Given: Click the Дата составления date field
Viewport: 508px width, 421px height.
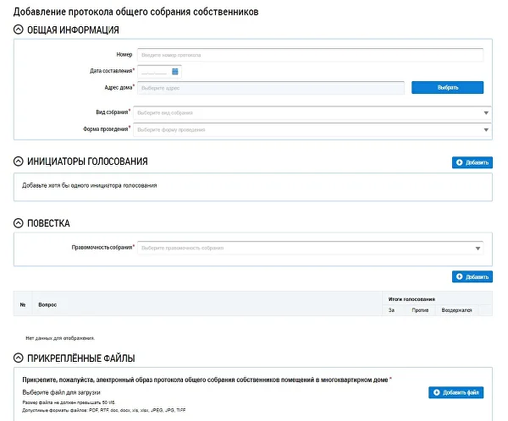Looking at the screenshot, I should 153,71.
